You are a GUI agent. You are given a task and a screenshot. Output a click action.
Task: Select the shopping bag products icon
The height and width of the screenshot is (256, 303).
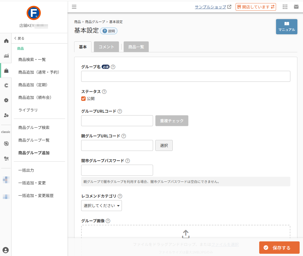point(6,71)
